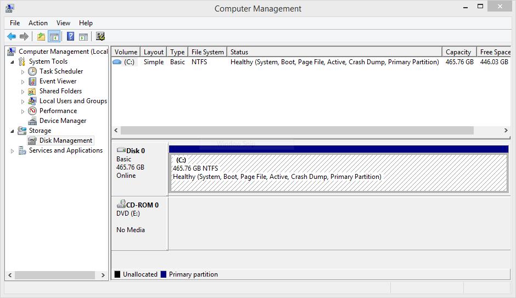The height and width of the screenshot is (298, 516).
Task: Toggle Show/Hide Action Pane toolbar icon
Action: point(83,37)
